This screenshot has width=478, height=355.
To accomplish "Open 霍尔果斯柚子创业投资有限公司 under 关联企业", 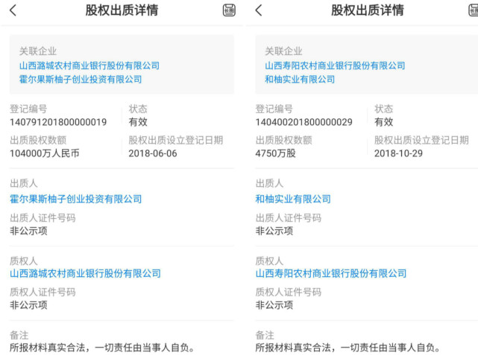I will (x=81, y=80).
